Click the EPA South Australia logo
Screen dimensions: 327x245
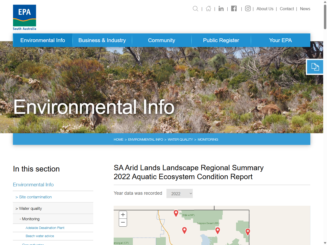pos(24,17)
